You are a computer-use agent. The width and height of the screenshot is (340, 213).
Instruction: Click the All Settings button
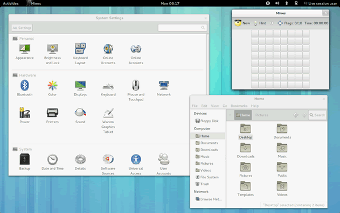tap(22, 28)
